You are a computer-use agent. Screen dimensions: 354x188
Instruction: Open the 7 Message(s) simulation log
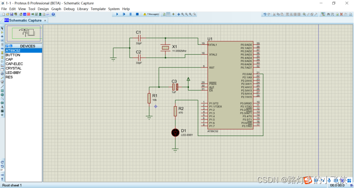click(x=151, y=14)
